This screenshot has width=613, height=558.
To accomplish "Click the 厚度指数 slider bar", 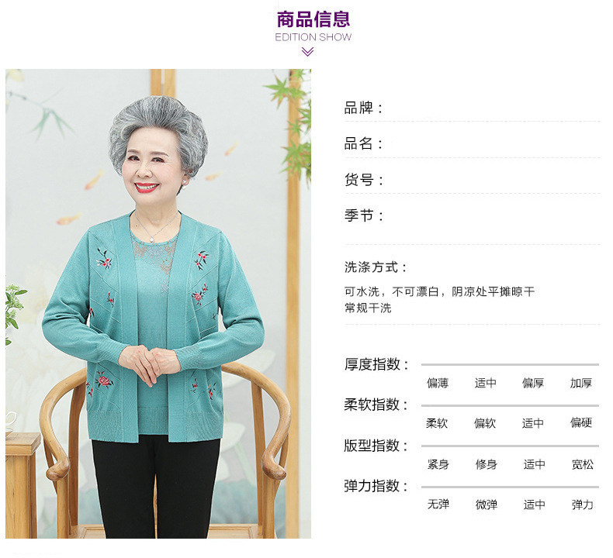I will (x=510, y=364).
